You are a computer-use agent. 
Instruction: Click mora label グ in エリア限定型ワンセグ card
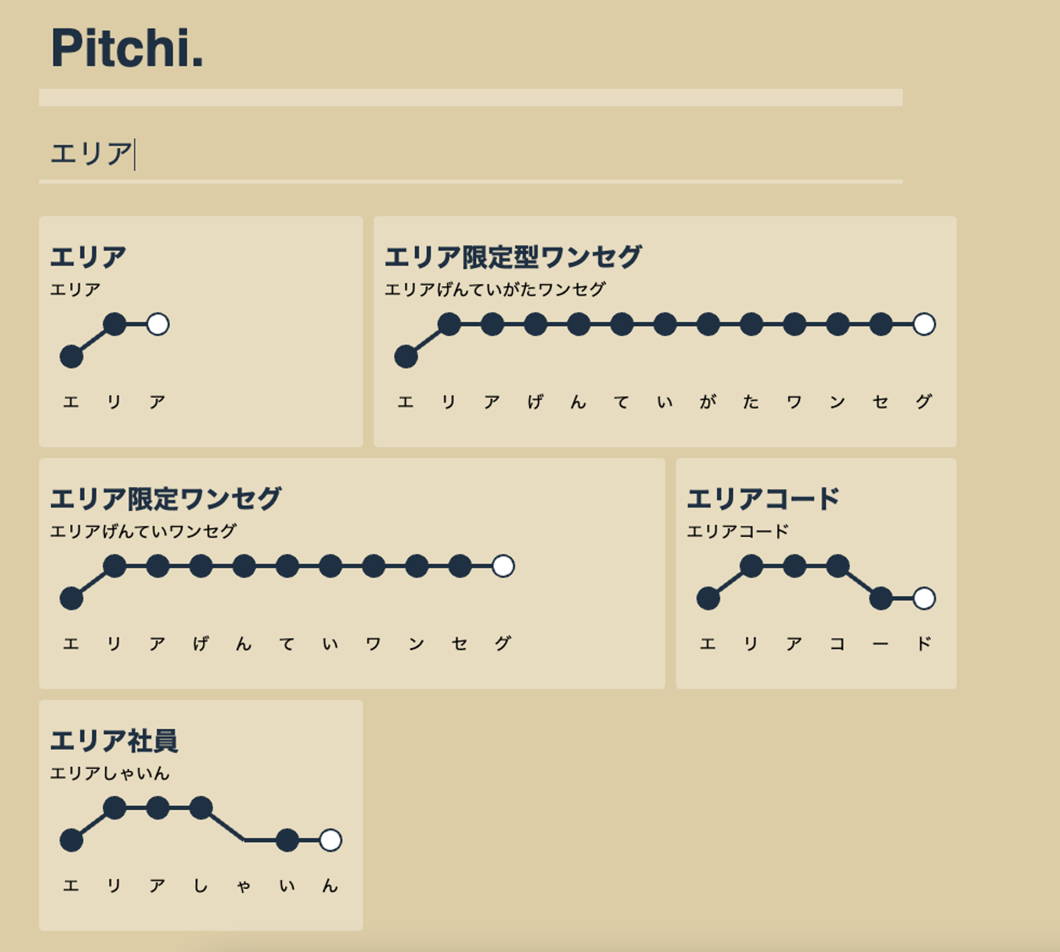(x=924, y=402)
